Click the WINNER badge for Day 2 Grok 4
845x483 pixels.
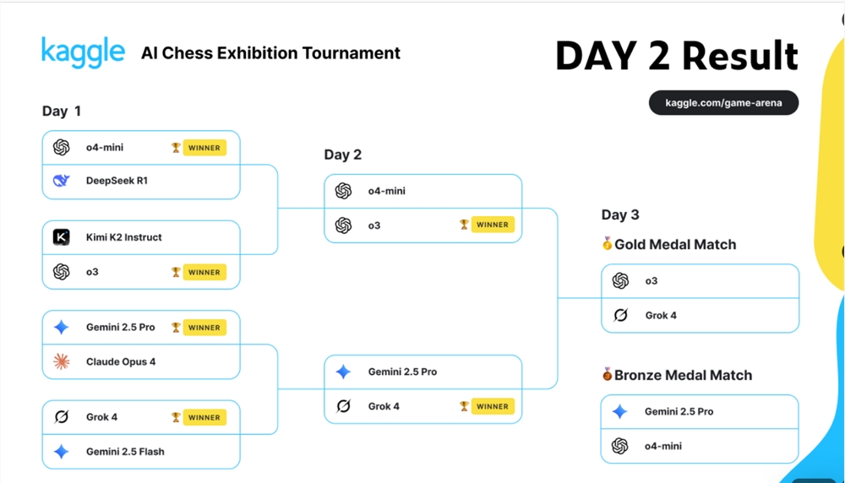[492, 406]
